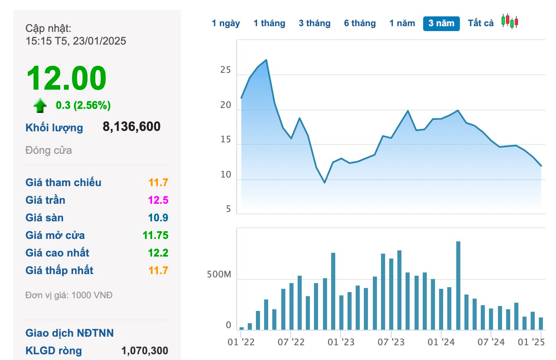Click the change value 0.3 (2.56%)

pos(83,106)
